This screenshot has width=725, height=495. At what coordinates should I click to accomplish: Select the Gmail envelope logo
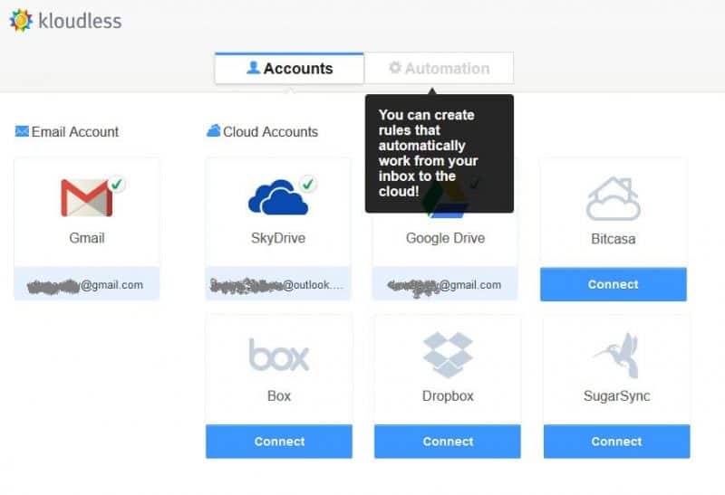86,197
